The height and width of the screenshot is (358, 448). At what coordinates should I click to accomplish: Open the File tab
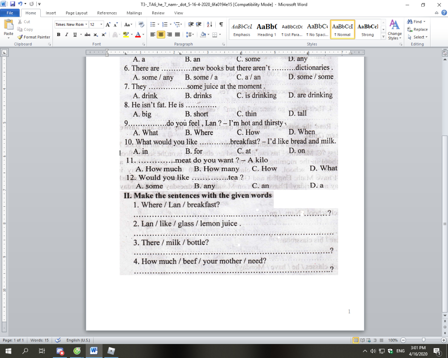coord(10,13)
